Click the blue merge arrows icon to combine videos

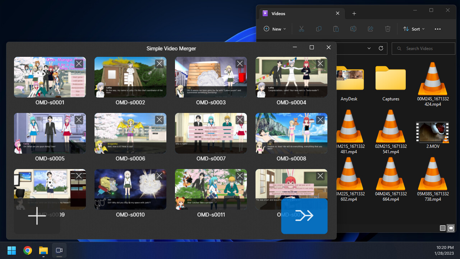(x=304, y=216)
